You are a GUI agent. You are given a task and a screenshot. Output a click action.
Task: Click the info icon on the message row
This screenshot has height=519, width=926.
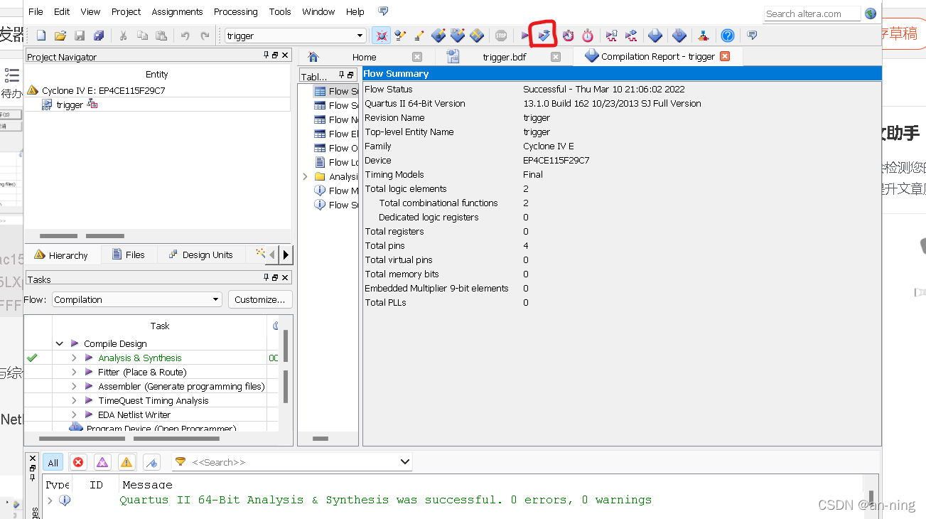[x=65, y=501]
